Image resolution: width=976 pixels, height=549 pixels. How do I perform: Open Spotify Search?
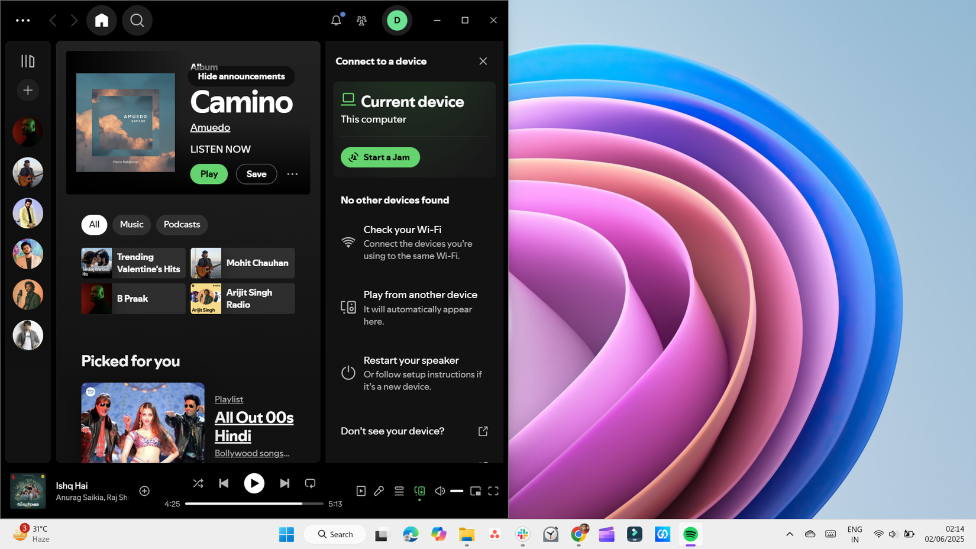[137, 20]
